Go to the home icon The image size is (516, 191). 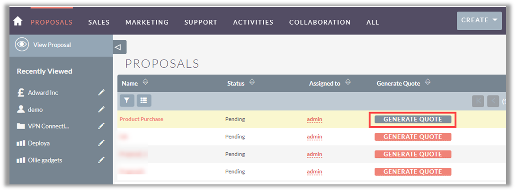pos(18,21)
